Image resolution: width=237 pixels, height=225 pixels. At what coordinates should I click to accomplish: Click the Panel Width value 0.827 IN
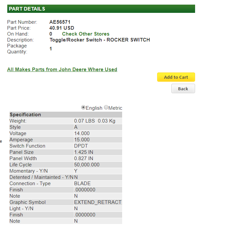[x=84, y=158]
